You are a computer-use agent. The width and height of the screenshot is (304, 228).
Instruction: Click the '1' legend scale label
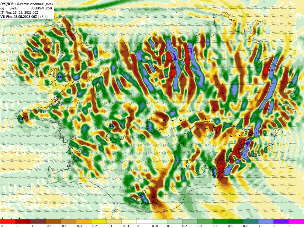pyautogui.click(x=259, y=226)
